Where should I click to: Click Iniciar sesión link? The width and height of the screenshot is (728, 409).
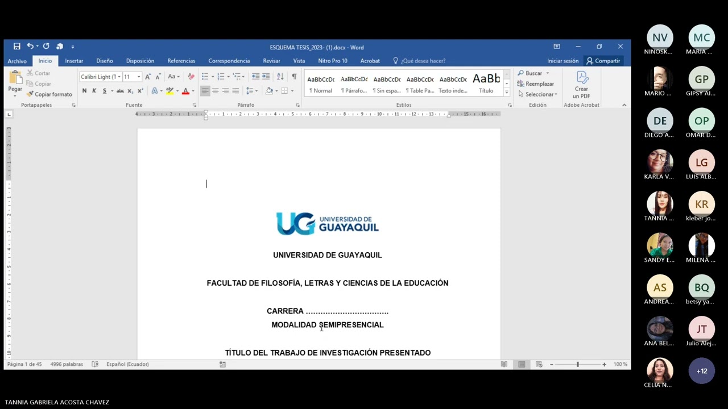click(563, 61)
